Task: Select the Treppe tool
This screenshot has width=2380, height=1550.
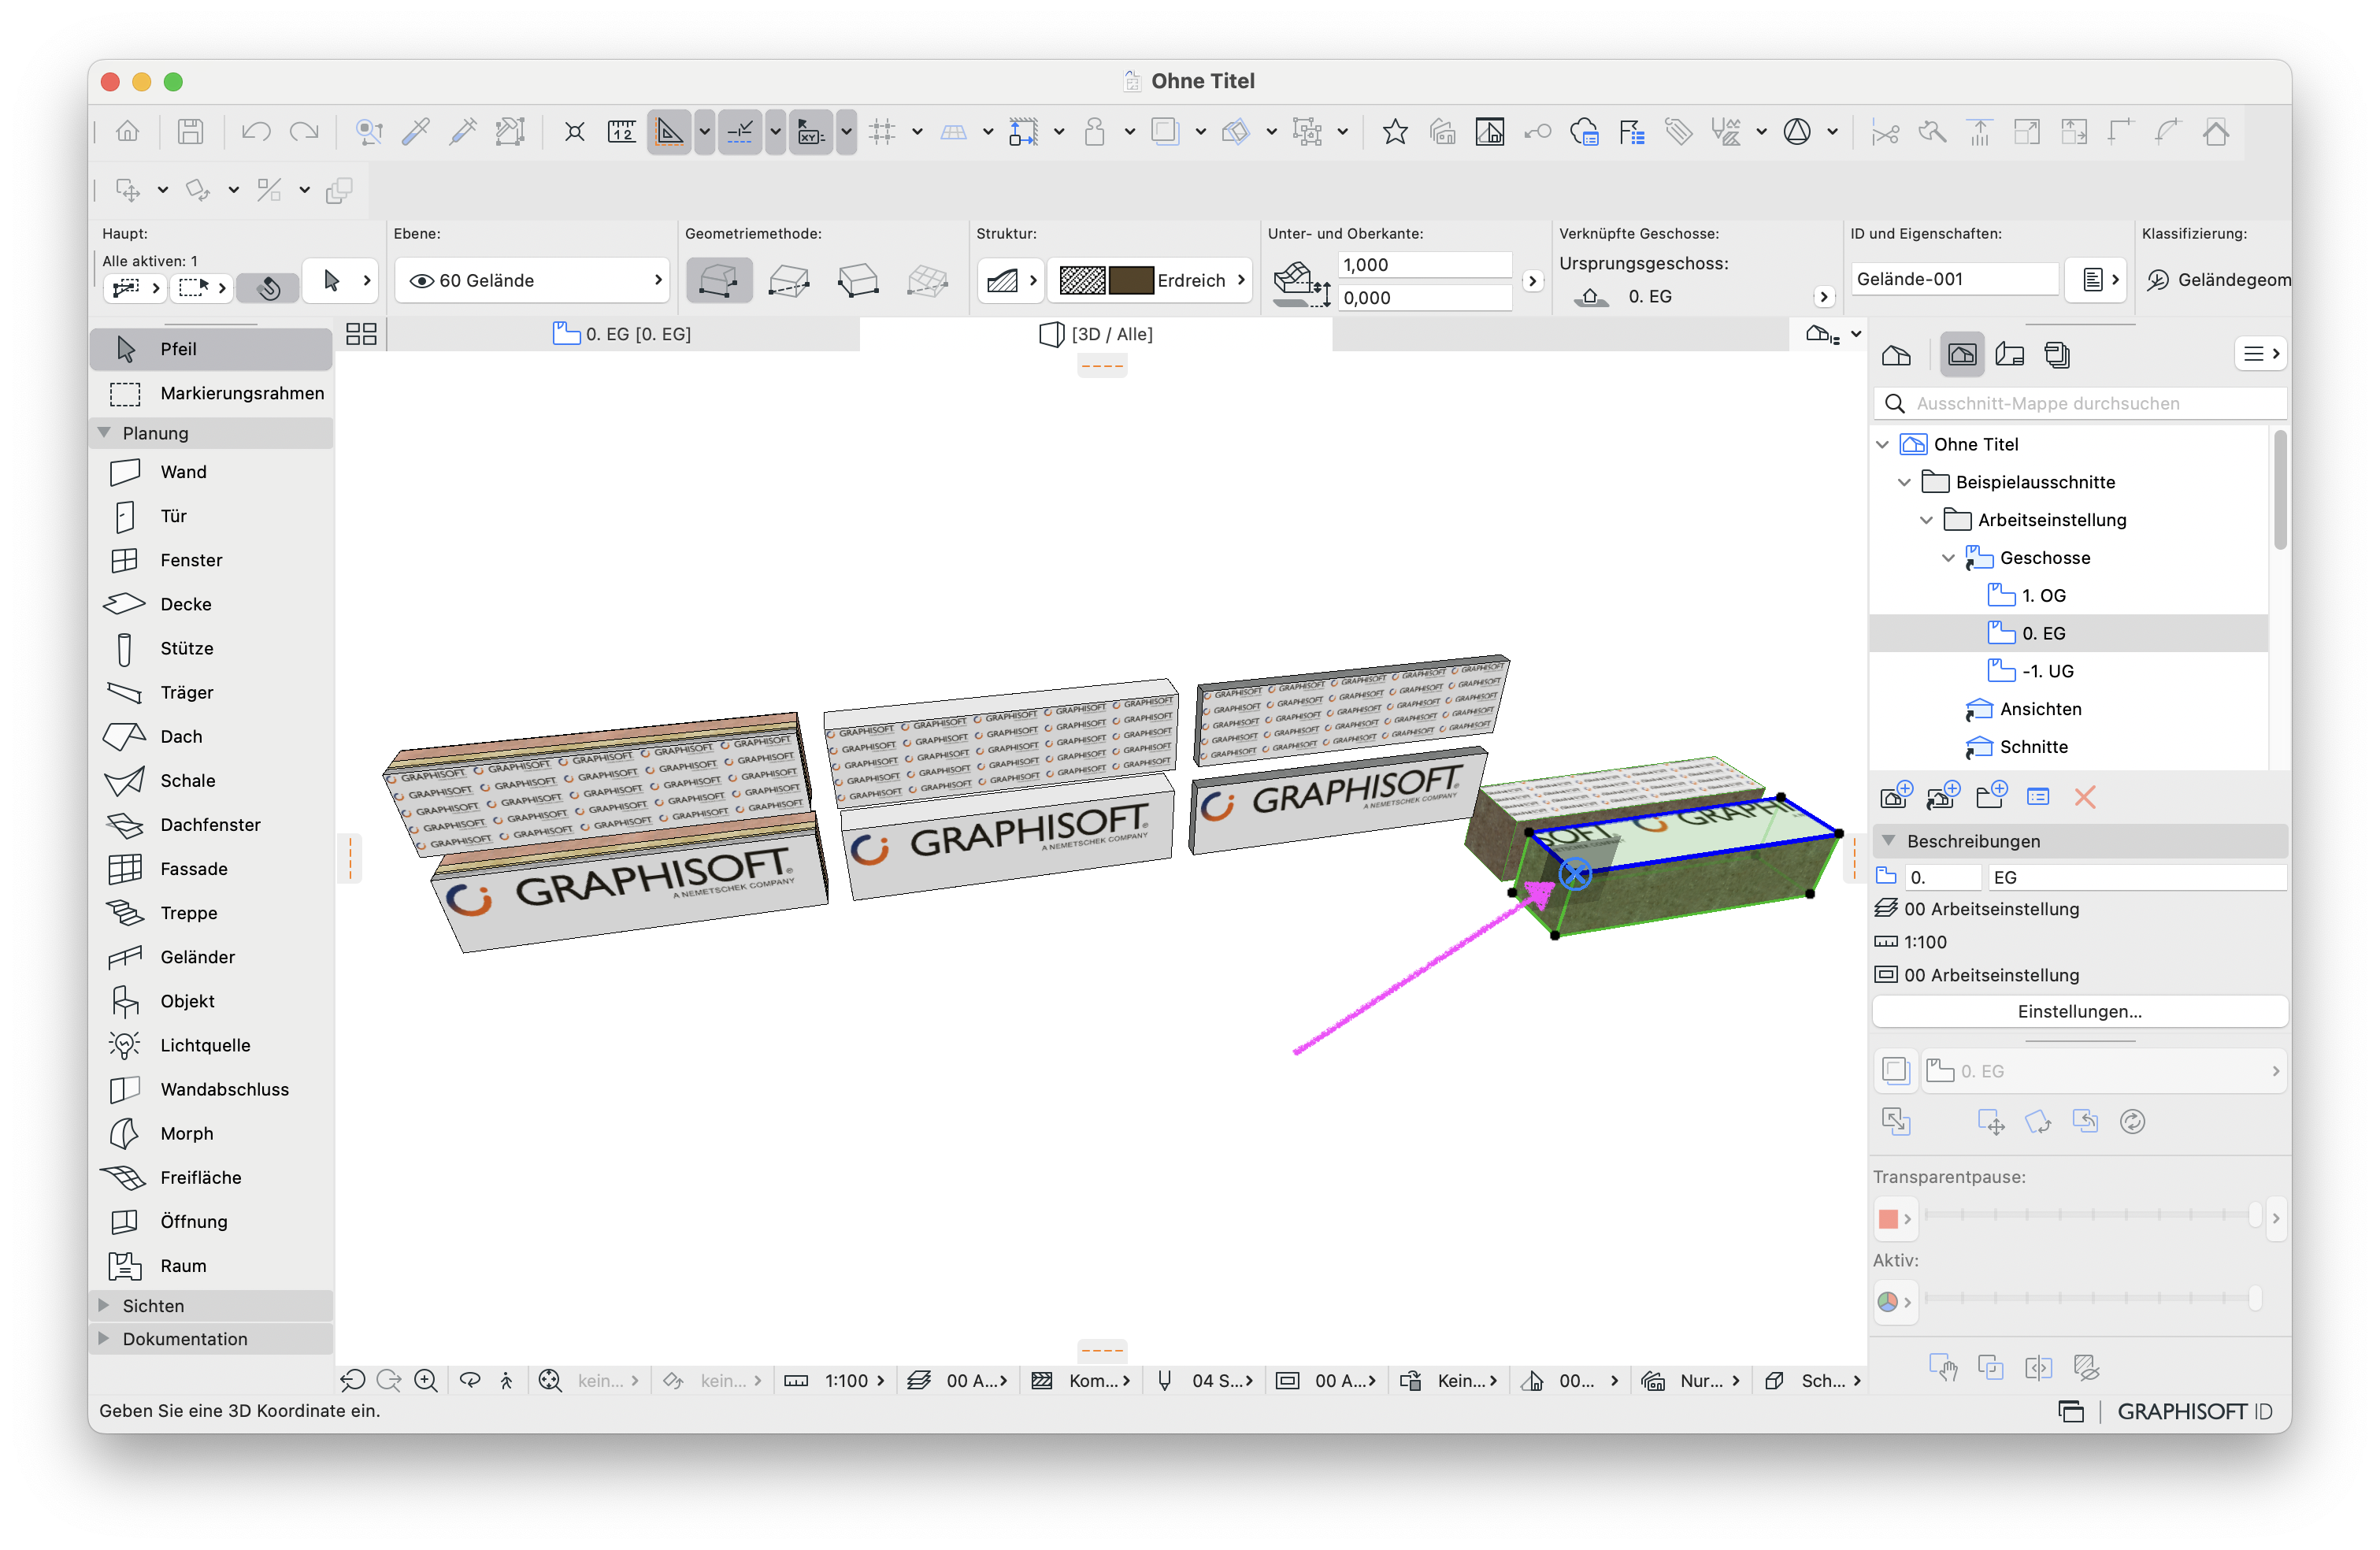Action: click(210, 913)
